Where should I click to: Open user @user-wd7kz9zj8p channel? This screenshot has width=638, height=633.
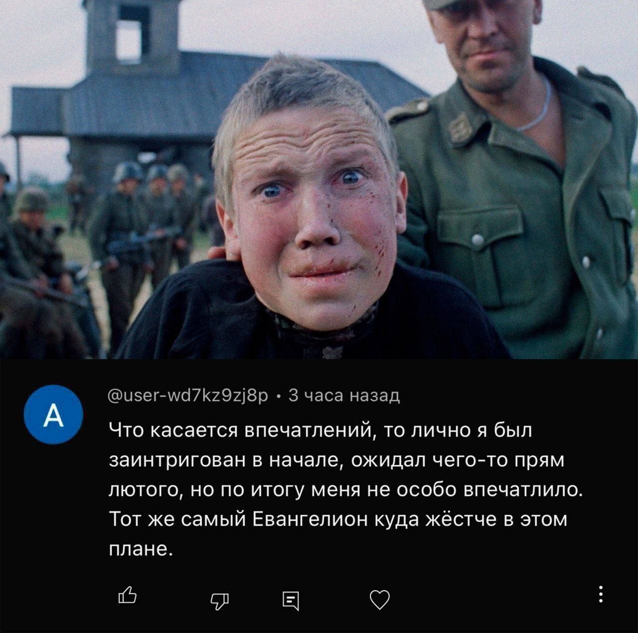point(188,396)
